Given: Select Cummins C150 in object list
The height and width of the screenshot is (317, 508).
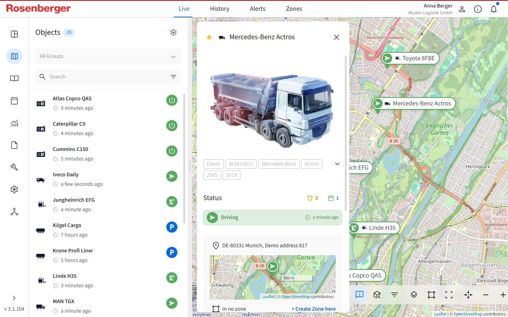Looking at the screenshot, I should (106, 154).
